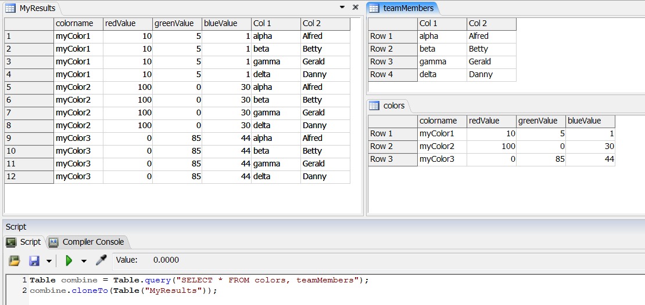Click the Value field showing 0.0000
Viewport: 645px width, 305px height.
tap(166, 260)
